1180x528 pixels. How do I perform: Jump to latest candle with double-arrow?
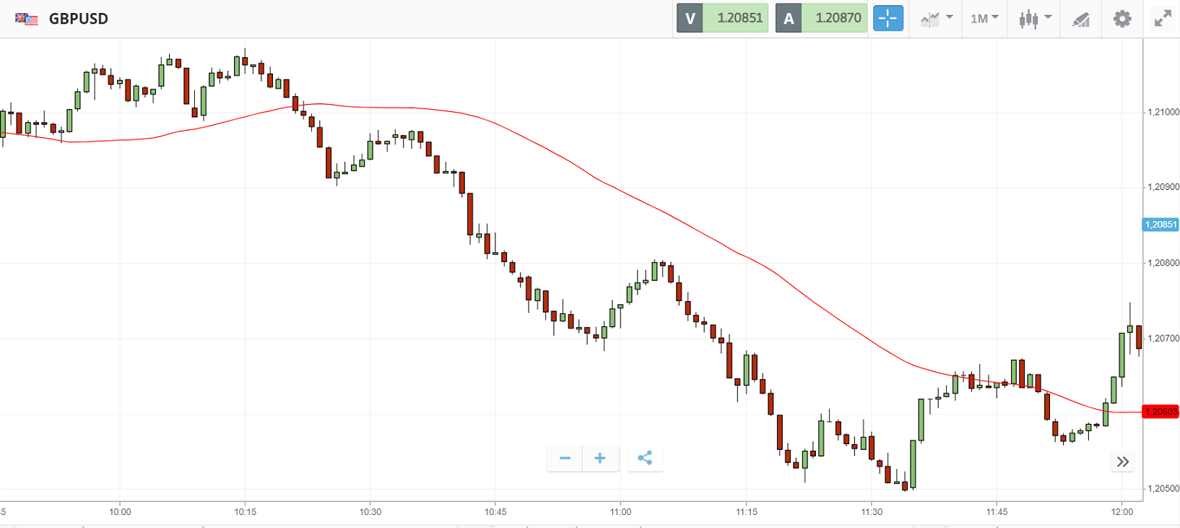coord(1122,462)
